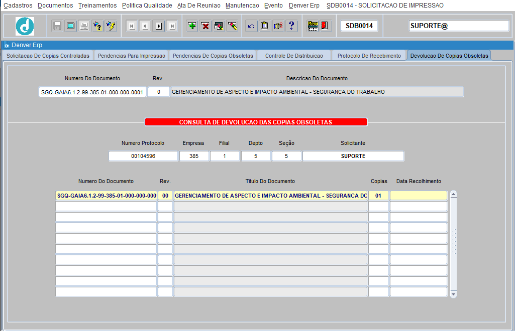Click the Seção field showing 5
515x332 pixels.
coord(286,156)
